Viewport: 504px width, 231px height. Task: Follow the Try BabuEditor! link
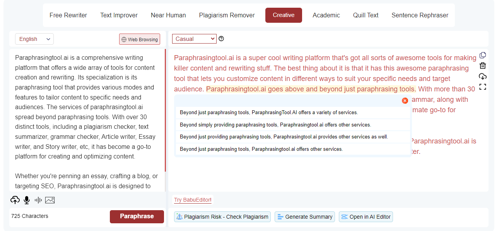tap(193, 200)
